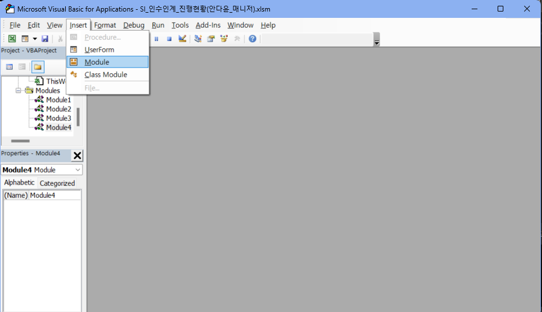The height and width of the screenshot is (312, 542).
Task: Select Module3 in the project tree
Action: click(58, 118)
